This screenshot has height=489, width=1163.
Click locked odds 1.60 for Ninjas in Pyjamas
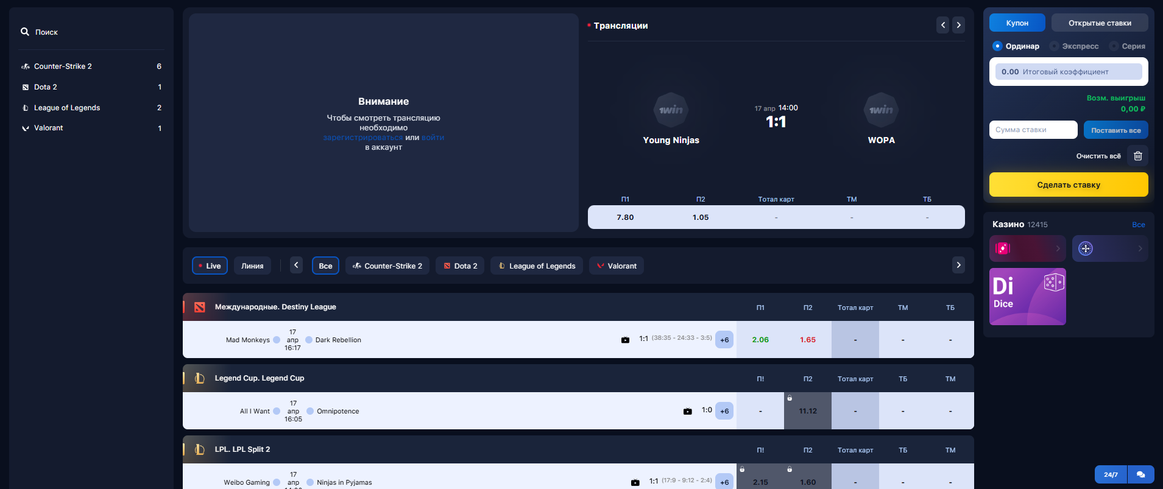point(808,477)
